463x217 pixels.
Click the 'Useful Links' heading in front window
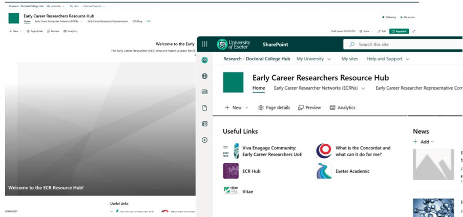pos(240,132)
